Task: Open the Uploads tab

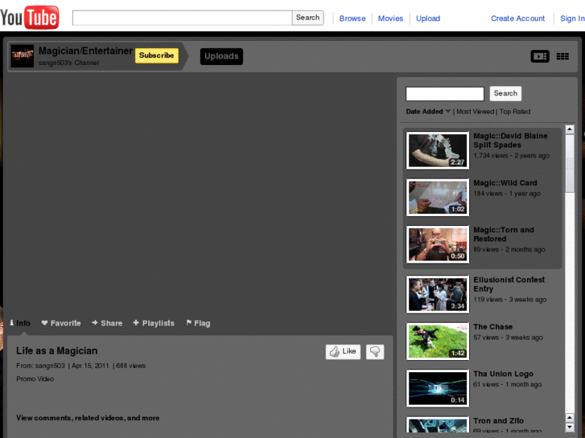Action: click(221, 56)
